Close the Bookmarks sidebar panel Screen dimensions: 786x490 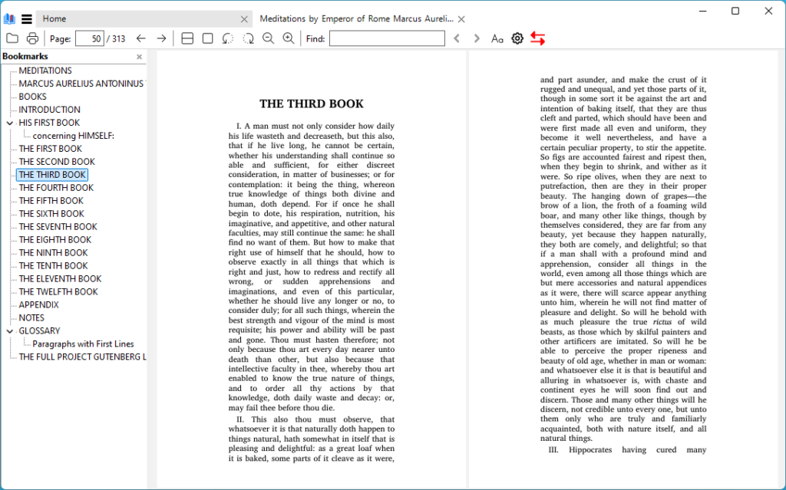(x=140, y=57)
